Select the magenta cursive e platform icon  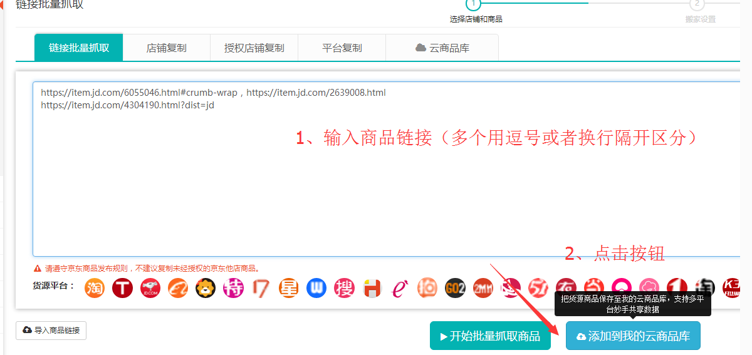tap(400, 288)
